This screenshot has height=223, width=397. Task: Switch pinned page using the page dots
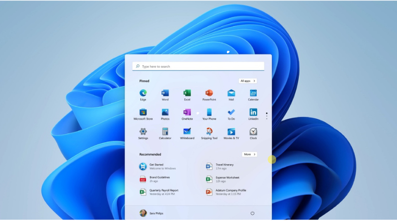coord(266,116)
